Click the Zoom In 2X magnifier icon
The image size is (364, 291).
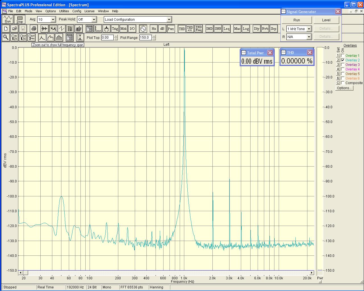pyautogui.click(x=14, y=38)
